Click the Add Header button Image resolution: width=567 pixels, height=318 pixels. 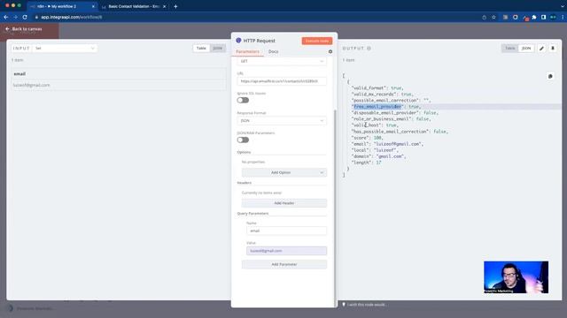283,203
